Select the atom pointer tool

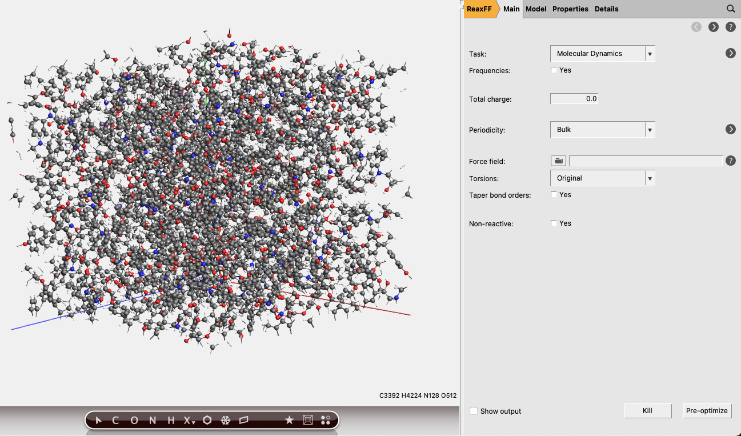[x=98, y=420]
